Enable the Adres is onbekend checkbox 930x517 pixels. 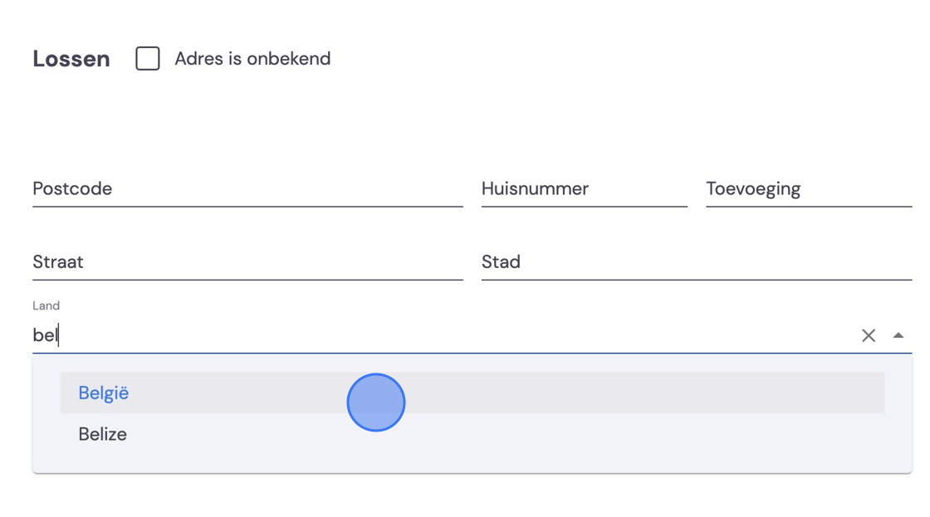pyautogui.click(x=148, y=59)
